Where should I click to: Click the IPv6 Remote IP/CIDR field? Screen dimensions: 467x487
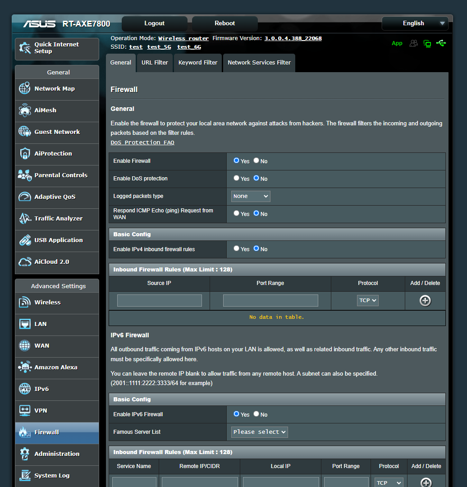[x=200, y=482]
